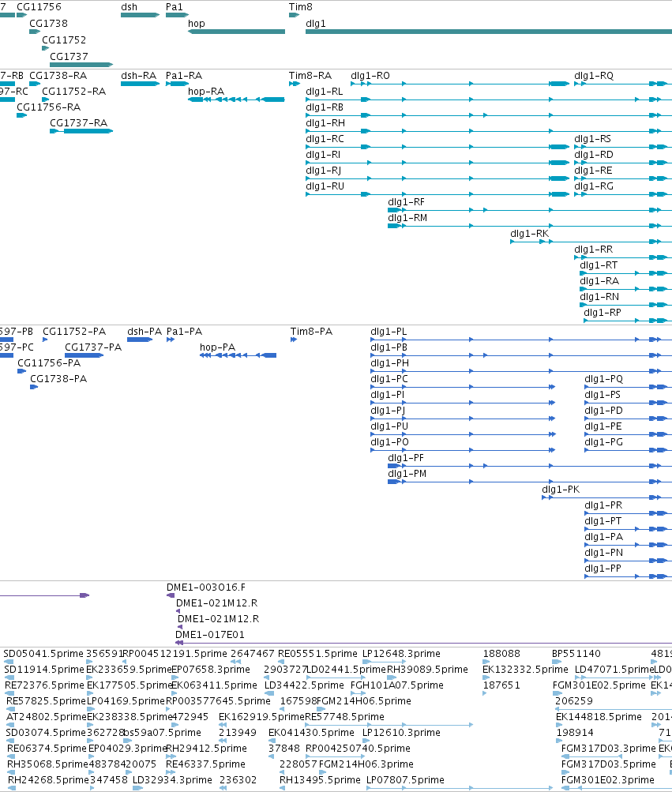The width and height of the screenshot is (672, 792).
Task: Click the CG1737-PA protein label
Action: [x=93, y=347]
